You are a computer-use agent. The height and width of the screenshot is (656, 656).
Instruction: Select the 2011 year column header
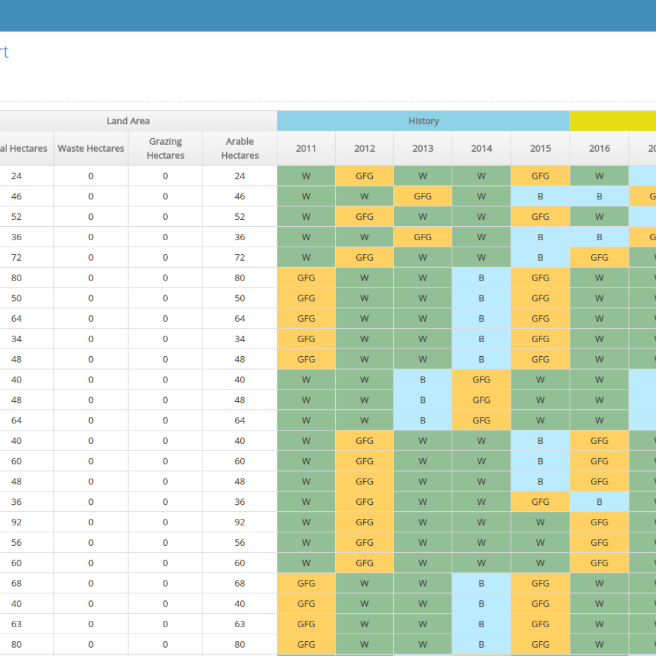[x=306, y=148]
